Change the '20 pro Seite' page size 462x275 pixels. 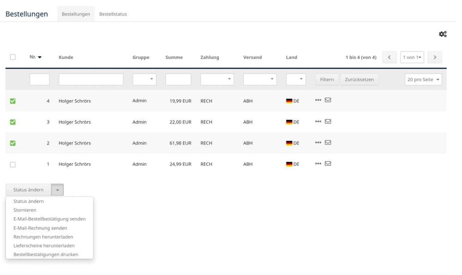pos(423,79)
